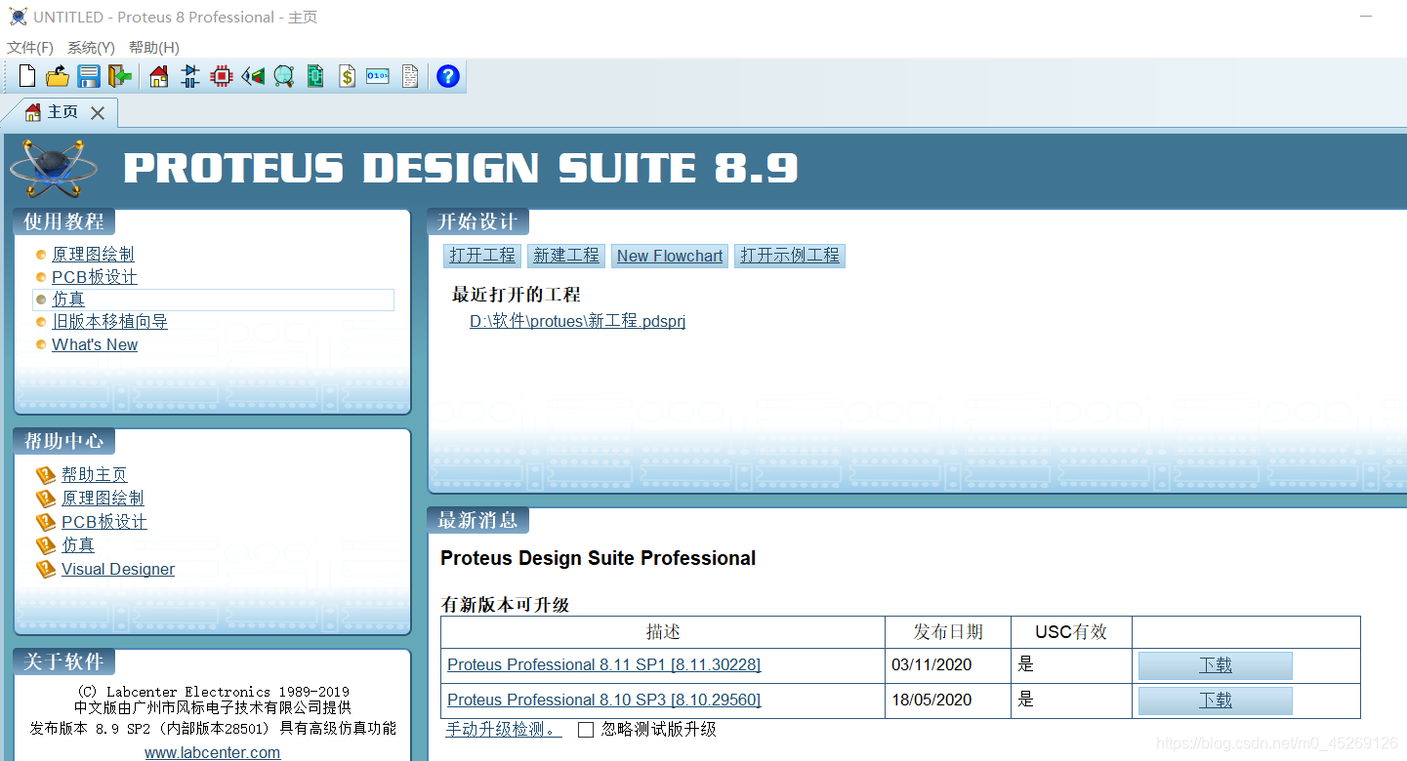Open PCB板设计 tutorial under 使用教程

click(x=95, y=277)
